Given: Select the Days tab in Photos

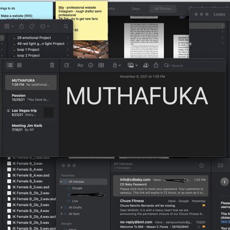Looking at the screenshot, I should pyautogui.click(x=136, y=9).
